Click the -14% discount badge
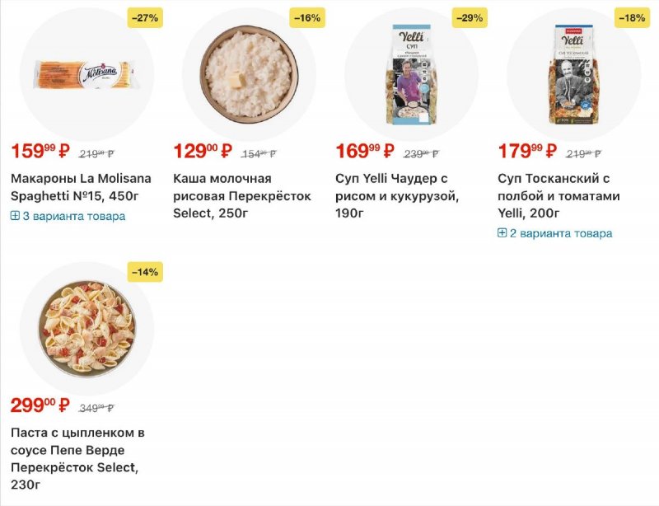The image size is (659, 506). tap(145, 272)
